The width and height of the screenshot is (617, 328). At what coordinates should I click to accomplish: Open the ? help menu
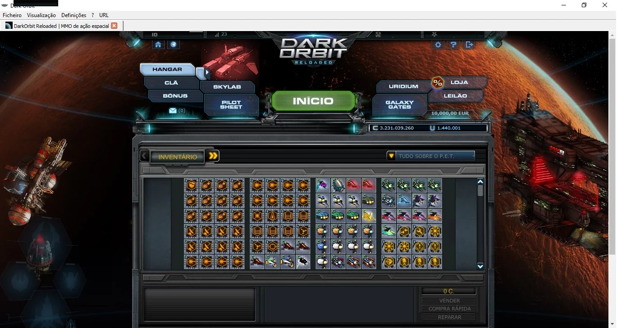coord(92,15)
